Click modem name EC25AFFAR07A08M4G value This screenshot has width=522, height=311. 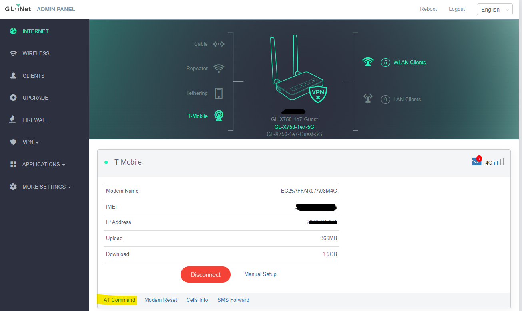309,191
